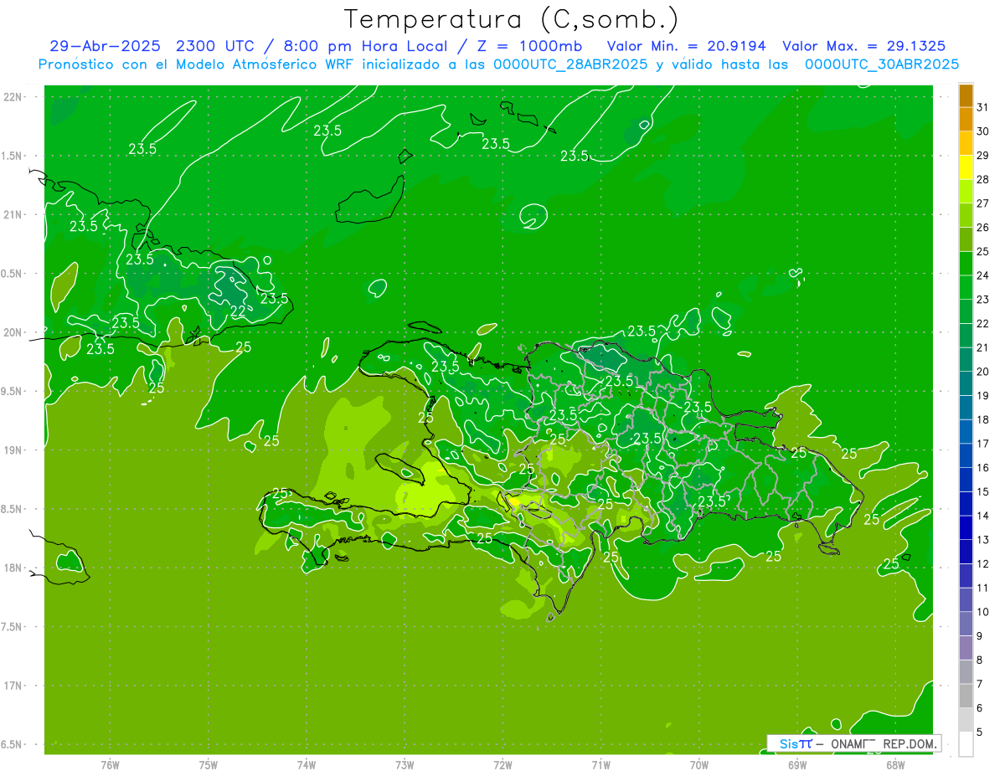Click the '68W' longitude axis label
Screen dimensions: 1005x776
(x=895, y=764)
